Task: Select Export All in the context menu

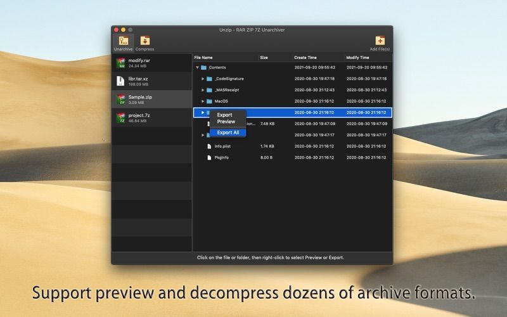Action: point(228,133)
